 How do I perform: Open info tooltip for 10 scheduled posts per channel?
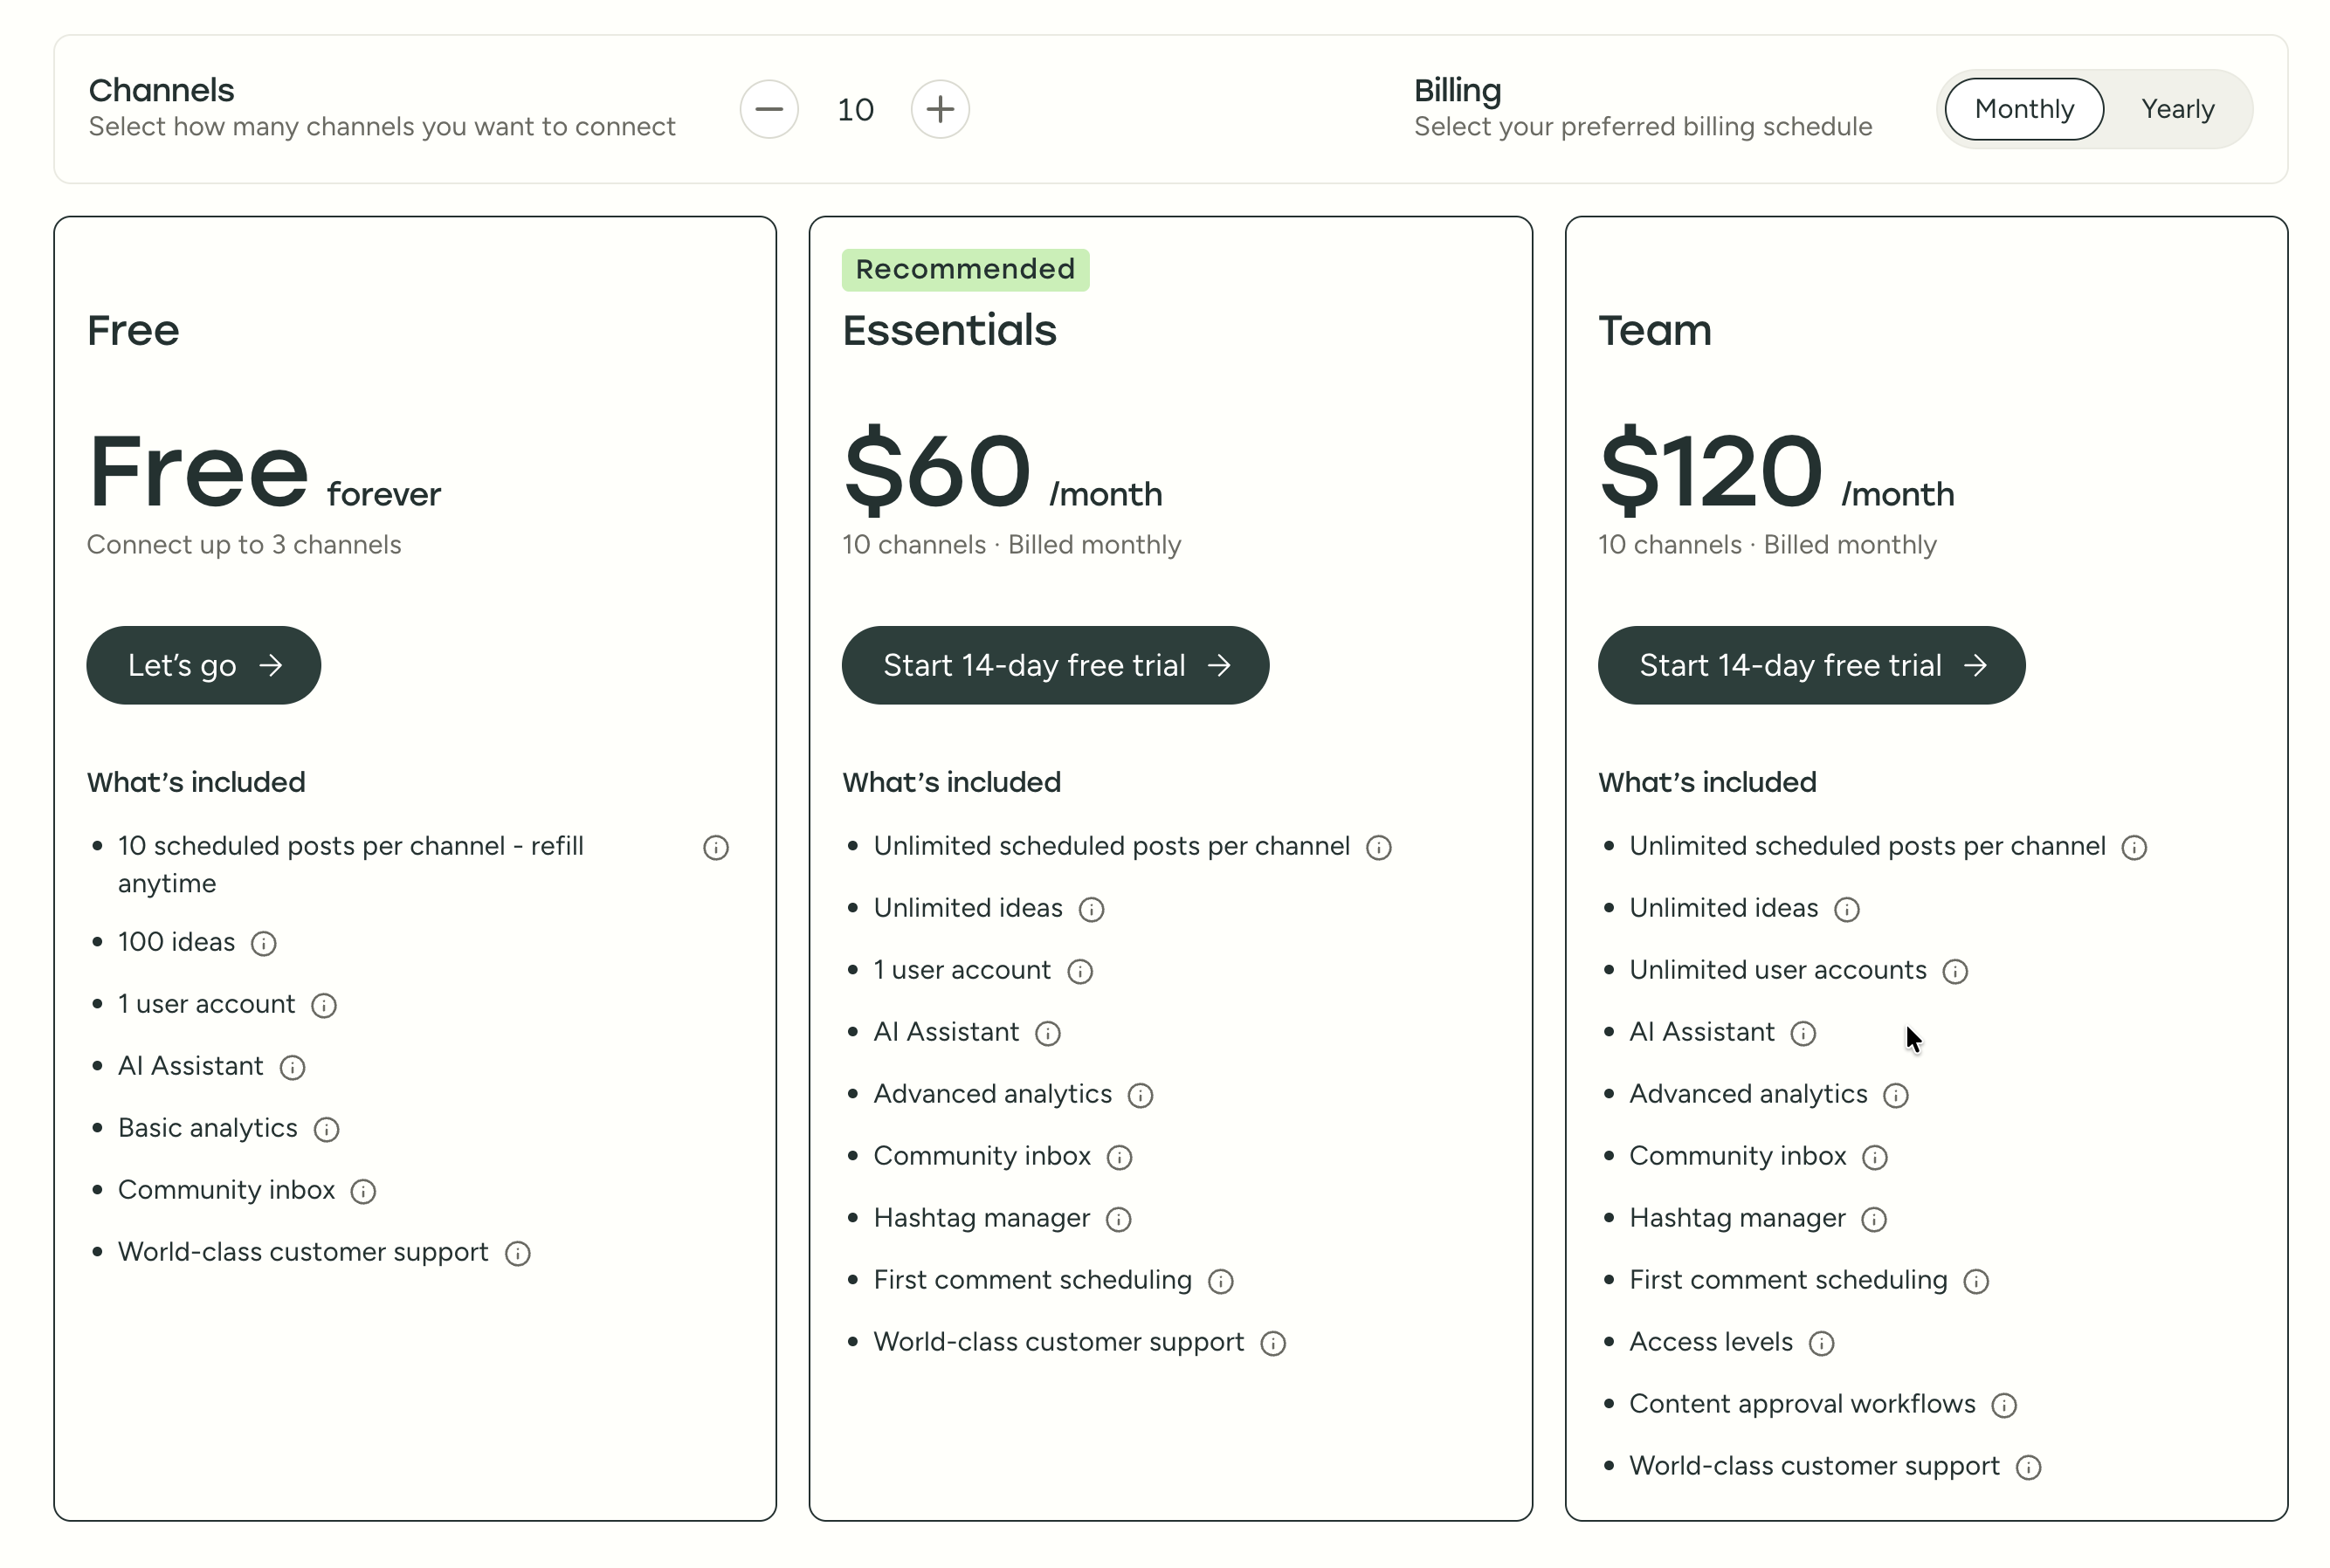point(716,847)
